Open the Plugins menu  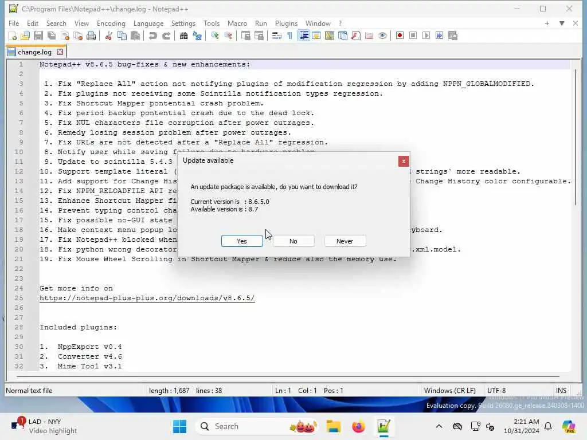point(286,23)
